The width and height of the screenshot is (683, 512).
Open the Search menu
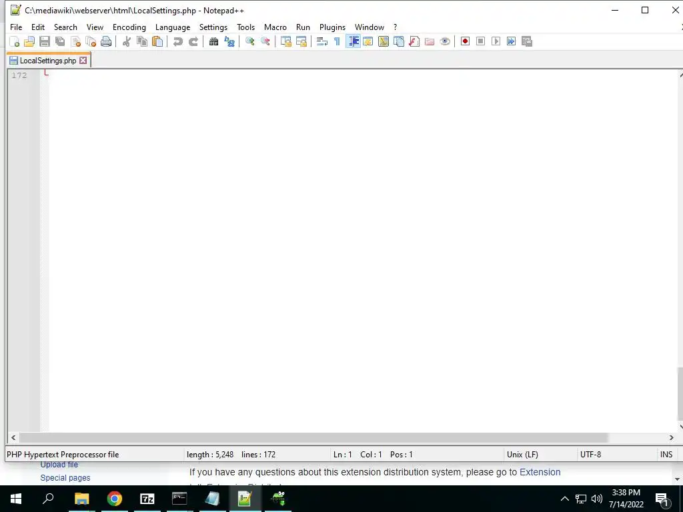click(65, 27)
